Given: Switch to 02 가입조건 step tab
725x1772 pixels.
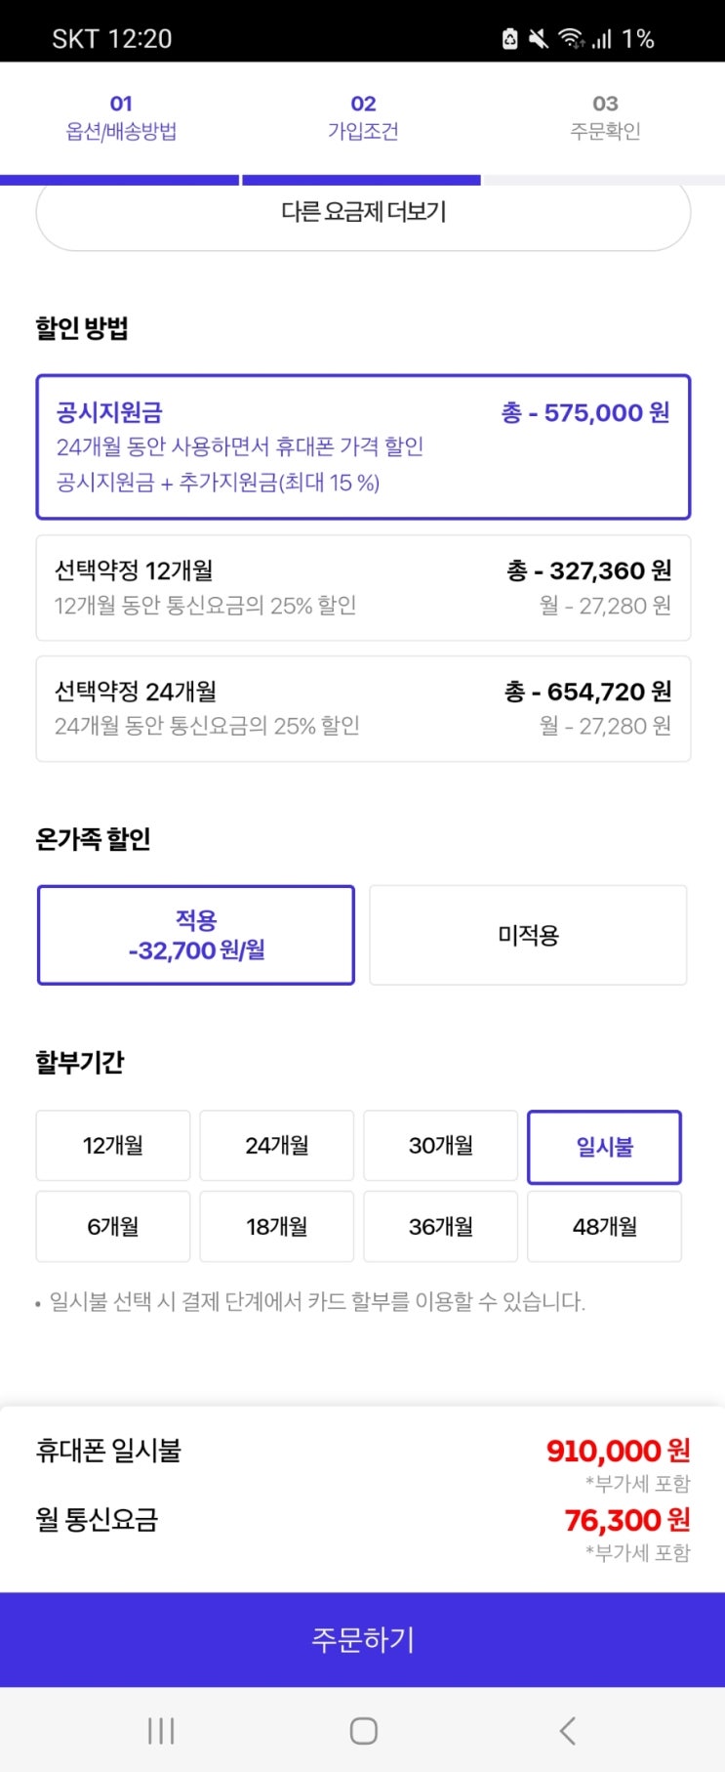Looking at the screenshot, I should pyautogui.click(x=363, y=117).
